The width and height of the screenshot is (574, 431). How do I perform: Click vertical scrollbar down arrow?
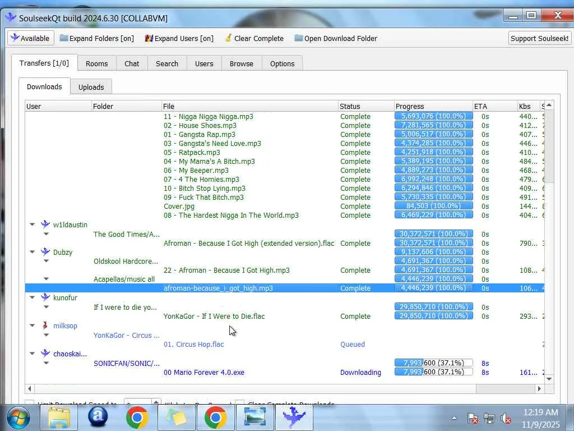click(549, 379)
